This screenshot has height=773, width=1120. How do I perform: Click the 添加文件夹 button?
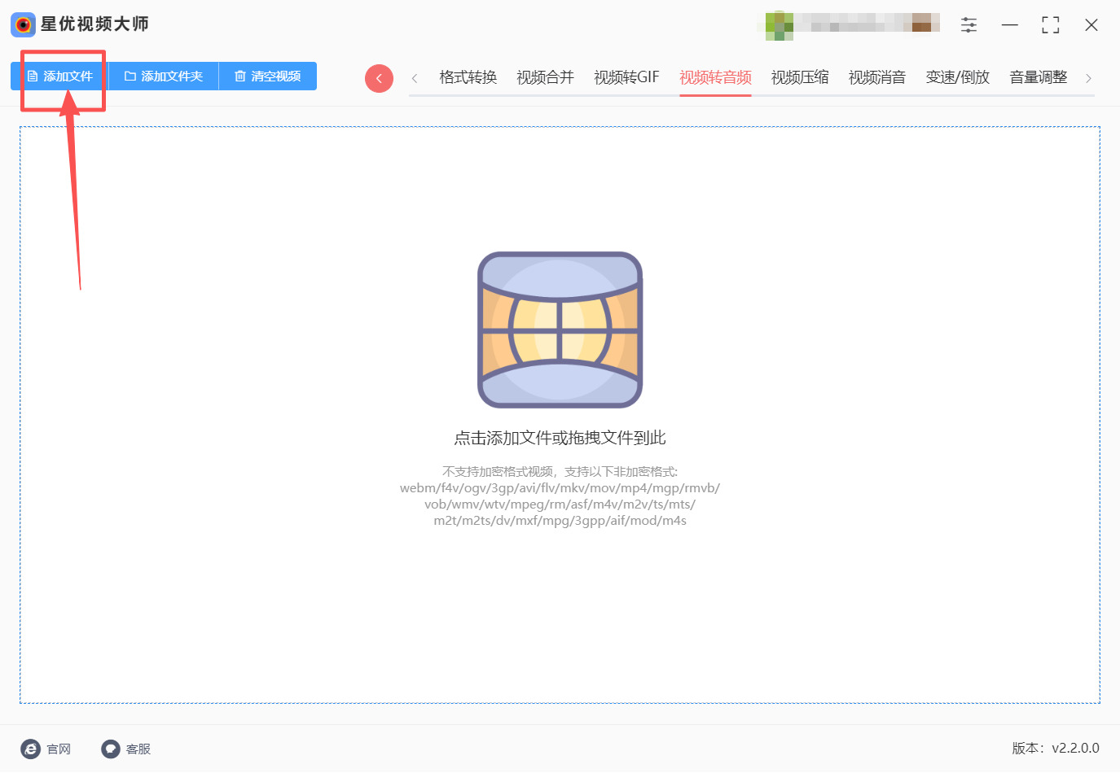click(164, 76)
